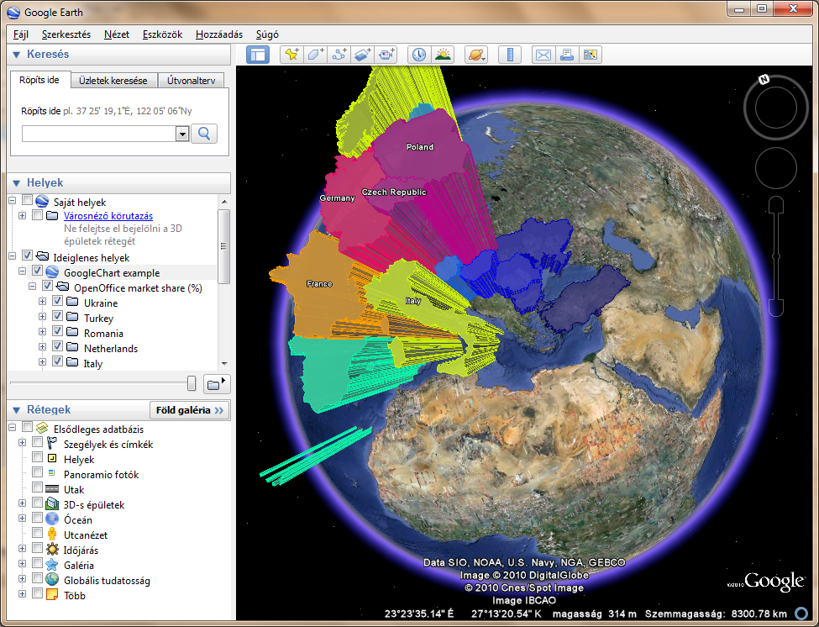Click the 3D buildings layer icon
Viewport: 819px width, 627px height.
click(x=52, y=504)
